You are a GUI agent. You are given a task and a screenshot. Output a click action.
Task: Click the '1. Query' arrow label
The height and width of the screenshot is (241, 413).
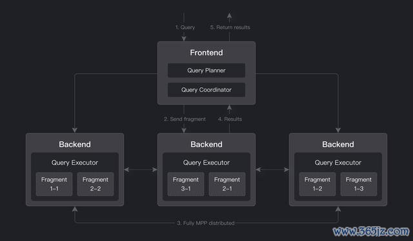[x=185, y=27]
